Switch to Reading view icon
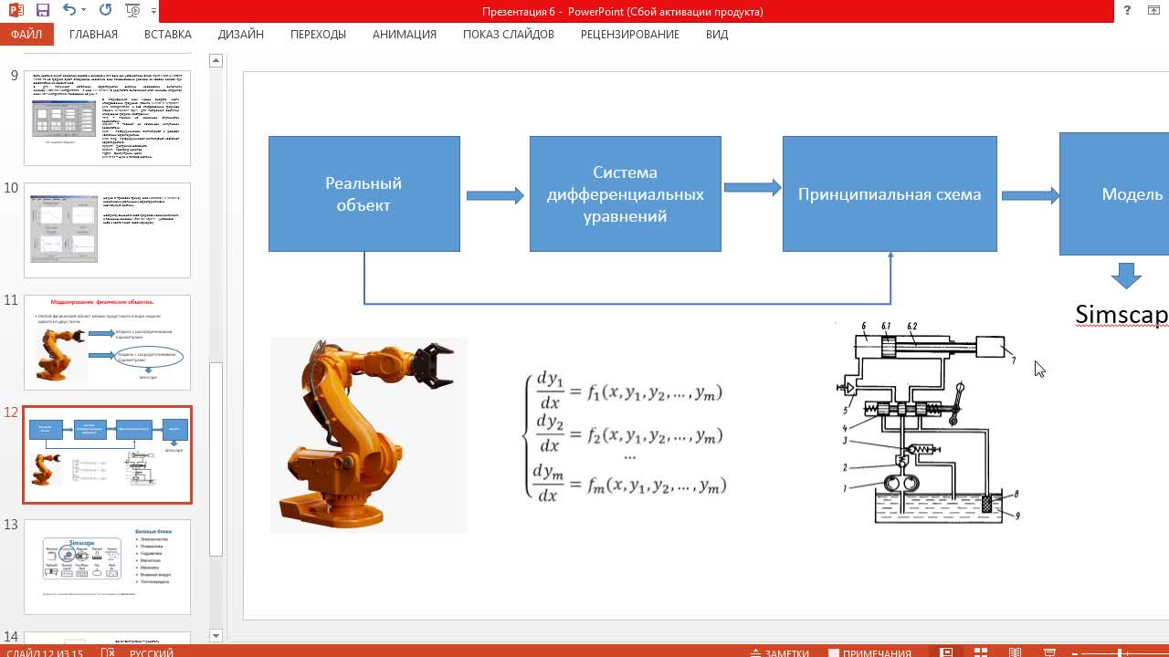Screen dimensions: 1169x657 pos(1015,652)
